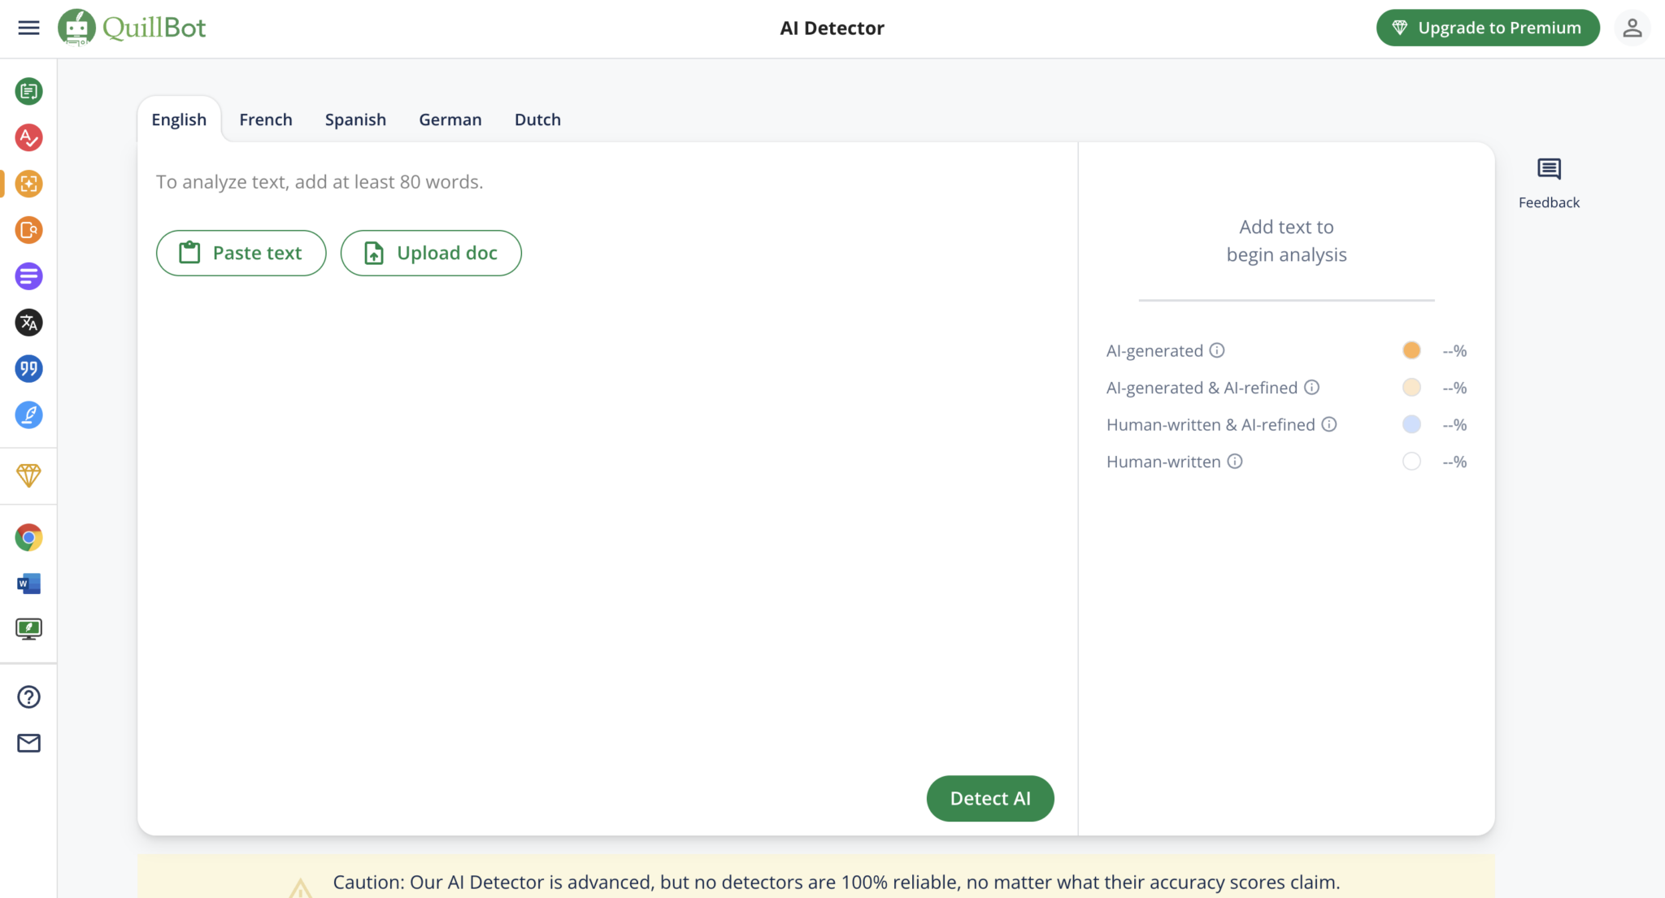Open the Word add-in icon
Screen dimensions: 1665x898
28,583
